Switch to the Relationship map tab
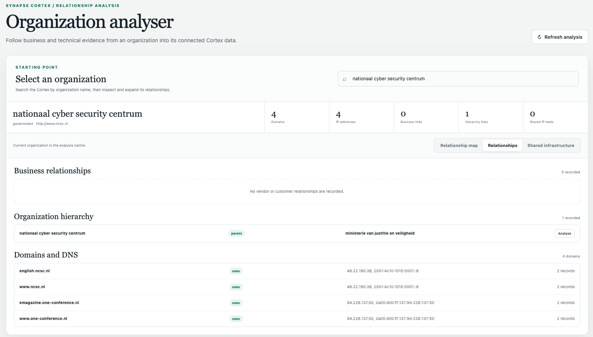This screenshot has height=337, width=593. 459,145
